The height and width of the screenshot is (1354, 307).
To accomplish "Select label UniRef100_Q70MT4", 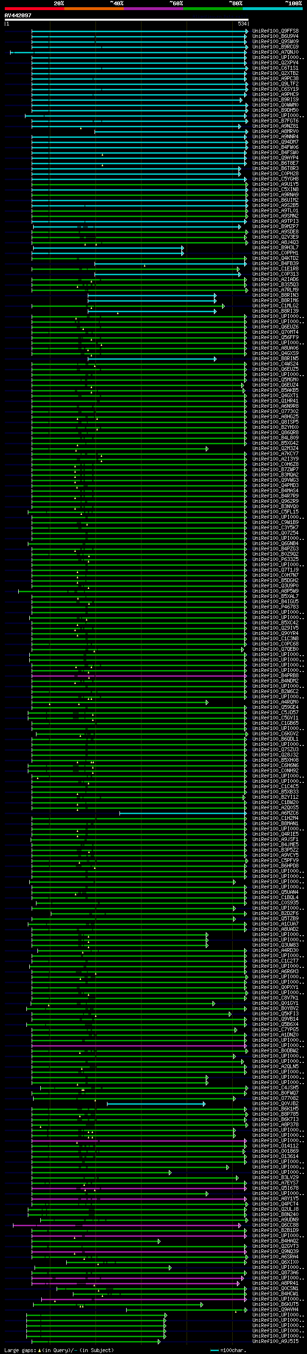I will (275, 332).
